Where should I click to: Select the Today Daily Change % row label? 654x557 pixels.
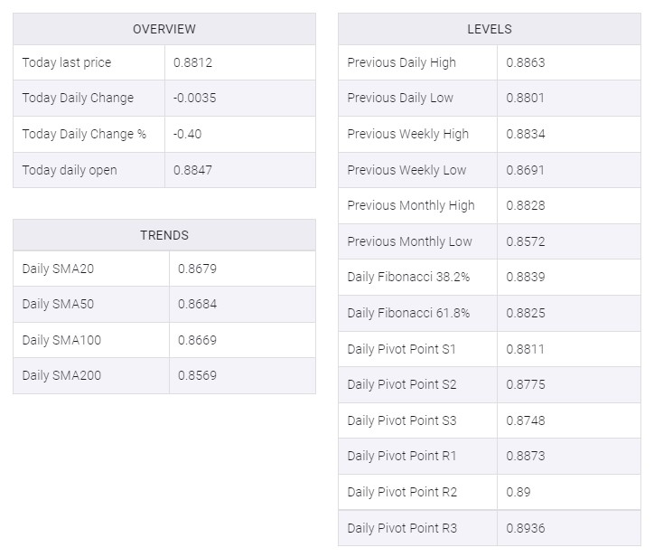[84, 134]
